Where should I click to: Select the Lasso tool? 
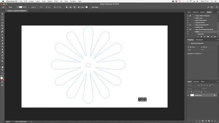point(2,20)
